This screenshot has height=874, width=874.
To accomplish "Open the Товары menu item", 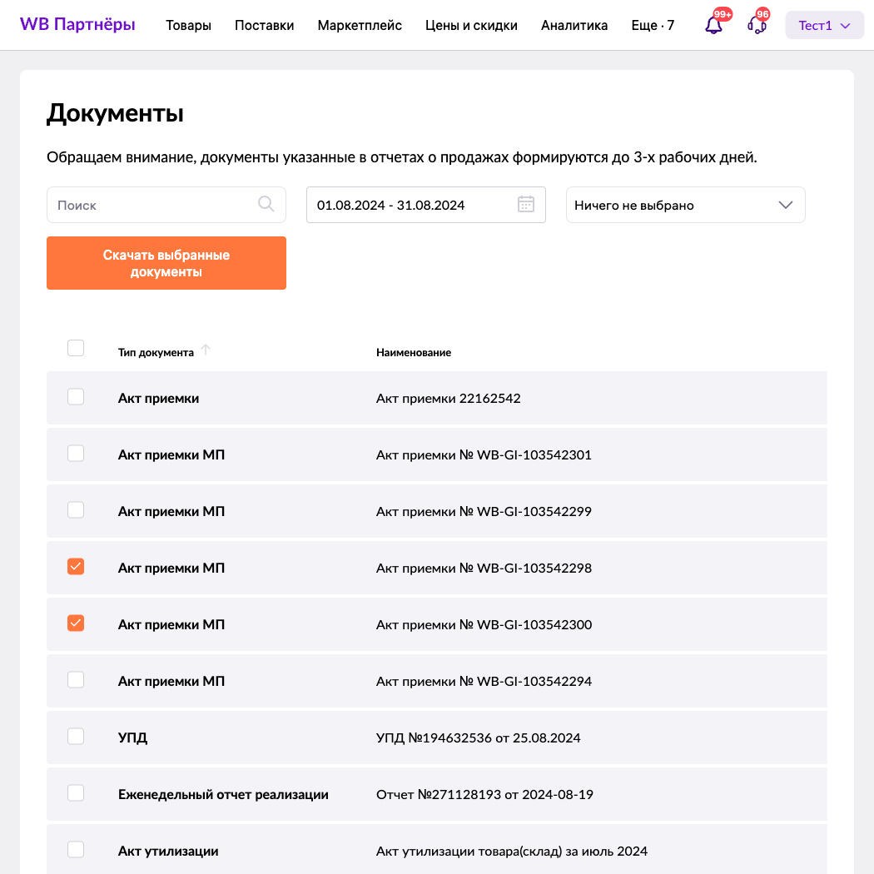I will [188, 26].
